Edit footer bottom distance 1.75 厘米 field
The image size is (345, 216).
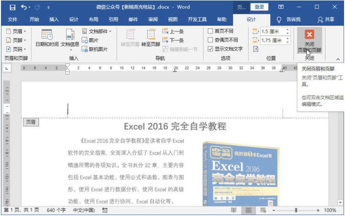point(273,41)
